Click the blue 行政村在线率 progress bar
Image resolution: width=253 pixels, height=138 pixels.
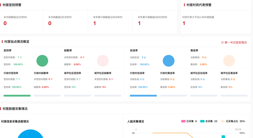click(x=143, y=96)
